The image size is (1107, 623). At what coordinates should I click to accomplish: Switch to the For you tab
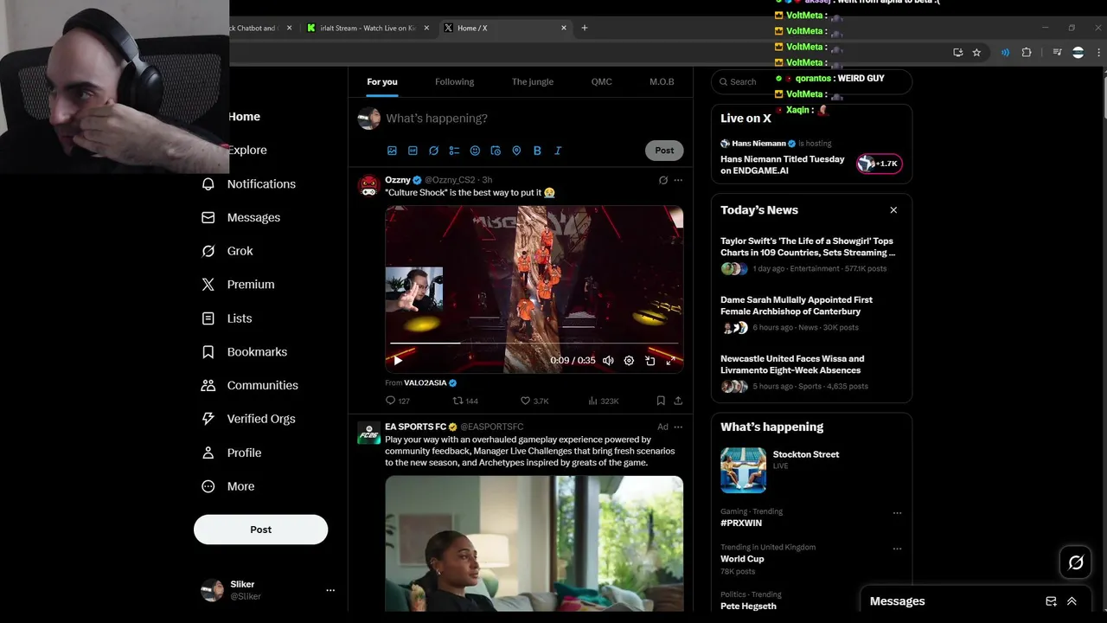[382, 81]
